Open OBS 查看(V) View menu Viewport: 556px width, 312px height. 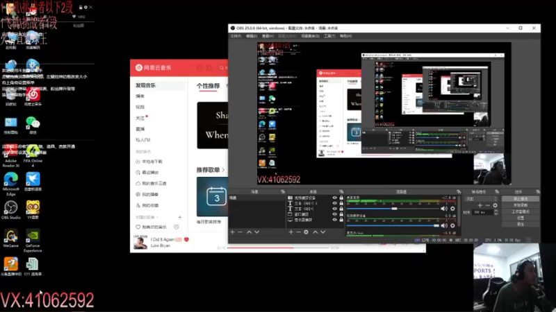[x=268, y=36]
